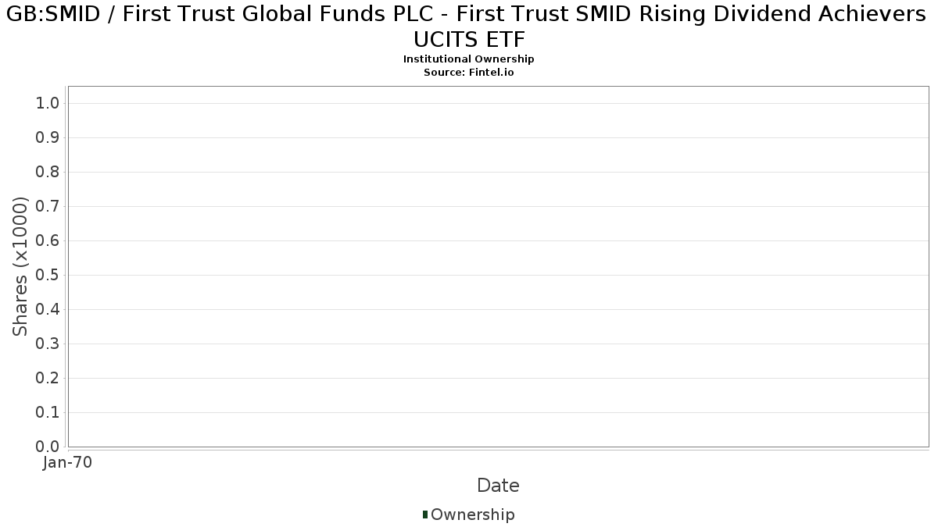Click the Jan-70 x-axis tick label
Image resolution: width=938 pixels, height=527 pixels.
pos(67,462)
